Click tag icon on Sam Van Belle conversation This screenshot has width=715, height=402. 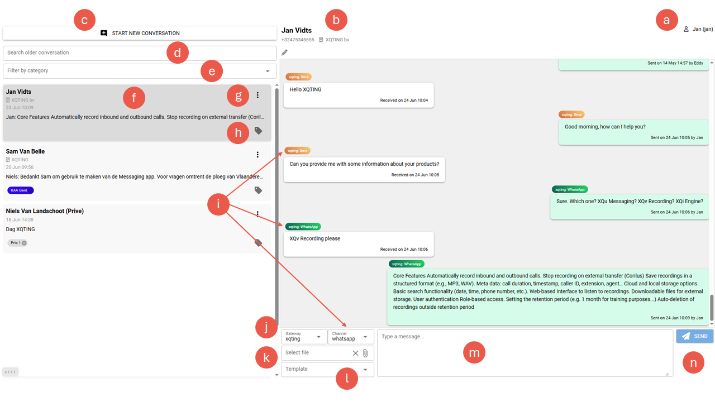258,190
